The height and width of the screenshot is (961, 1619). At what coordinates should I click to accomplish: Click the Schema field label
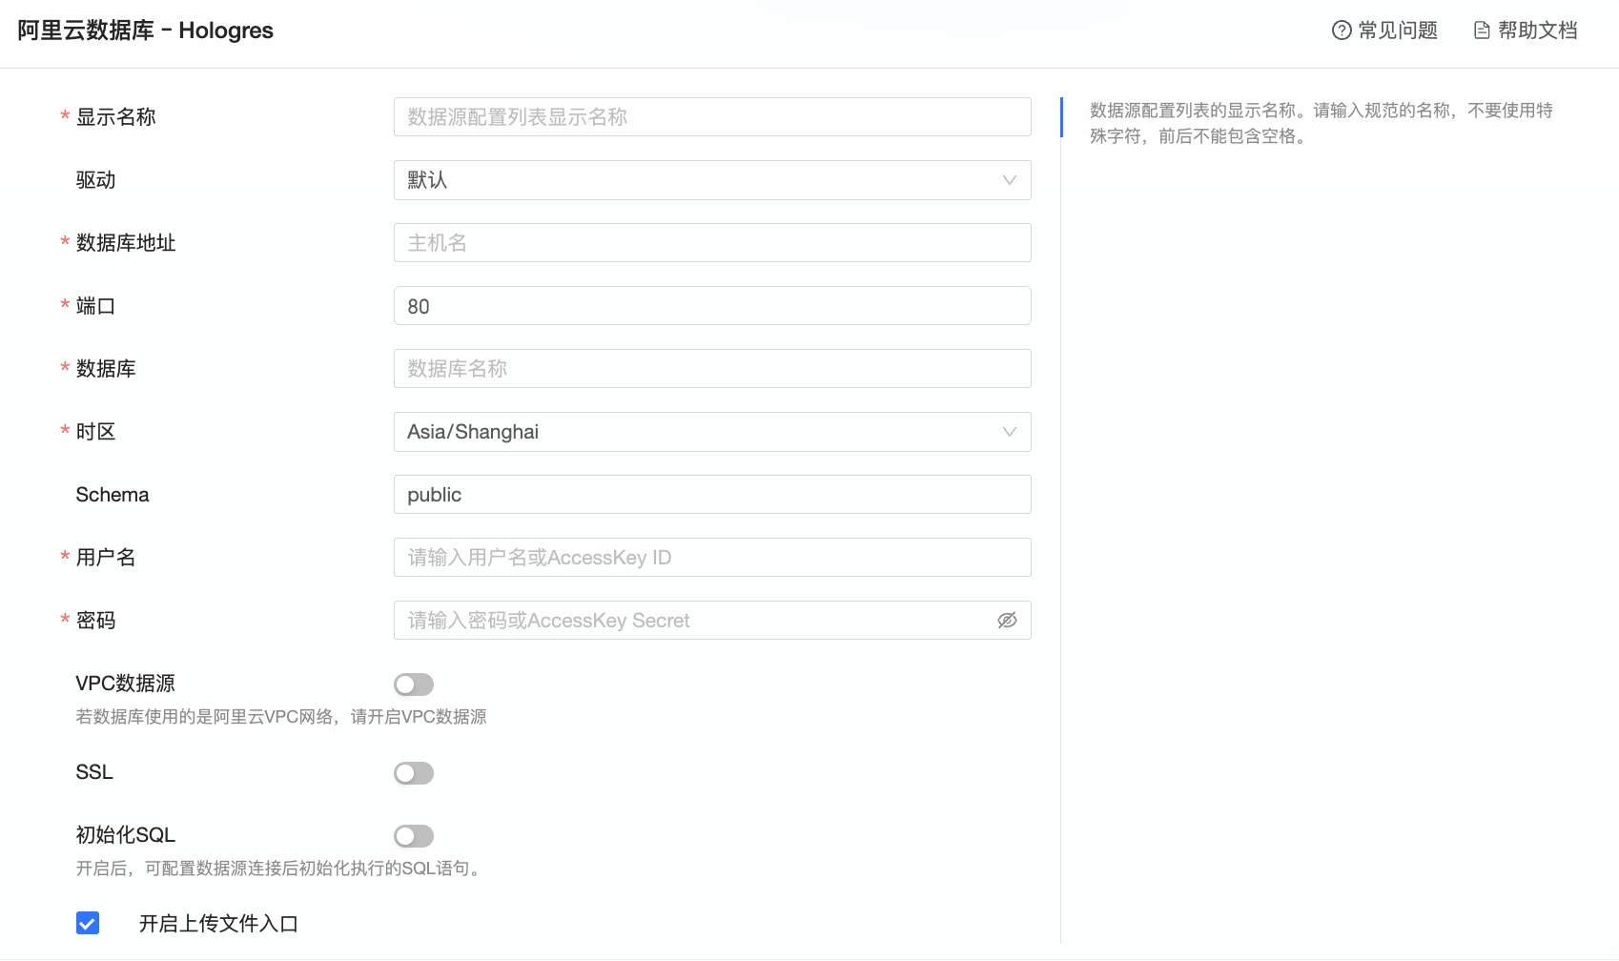(x=113, y=495)
